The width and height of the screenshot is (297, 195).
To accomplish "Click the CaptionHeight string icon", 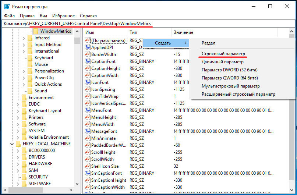I will pos(87,68).
